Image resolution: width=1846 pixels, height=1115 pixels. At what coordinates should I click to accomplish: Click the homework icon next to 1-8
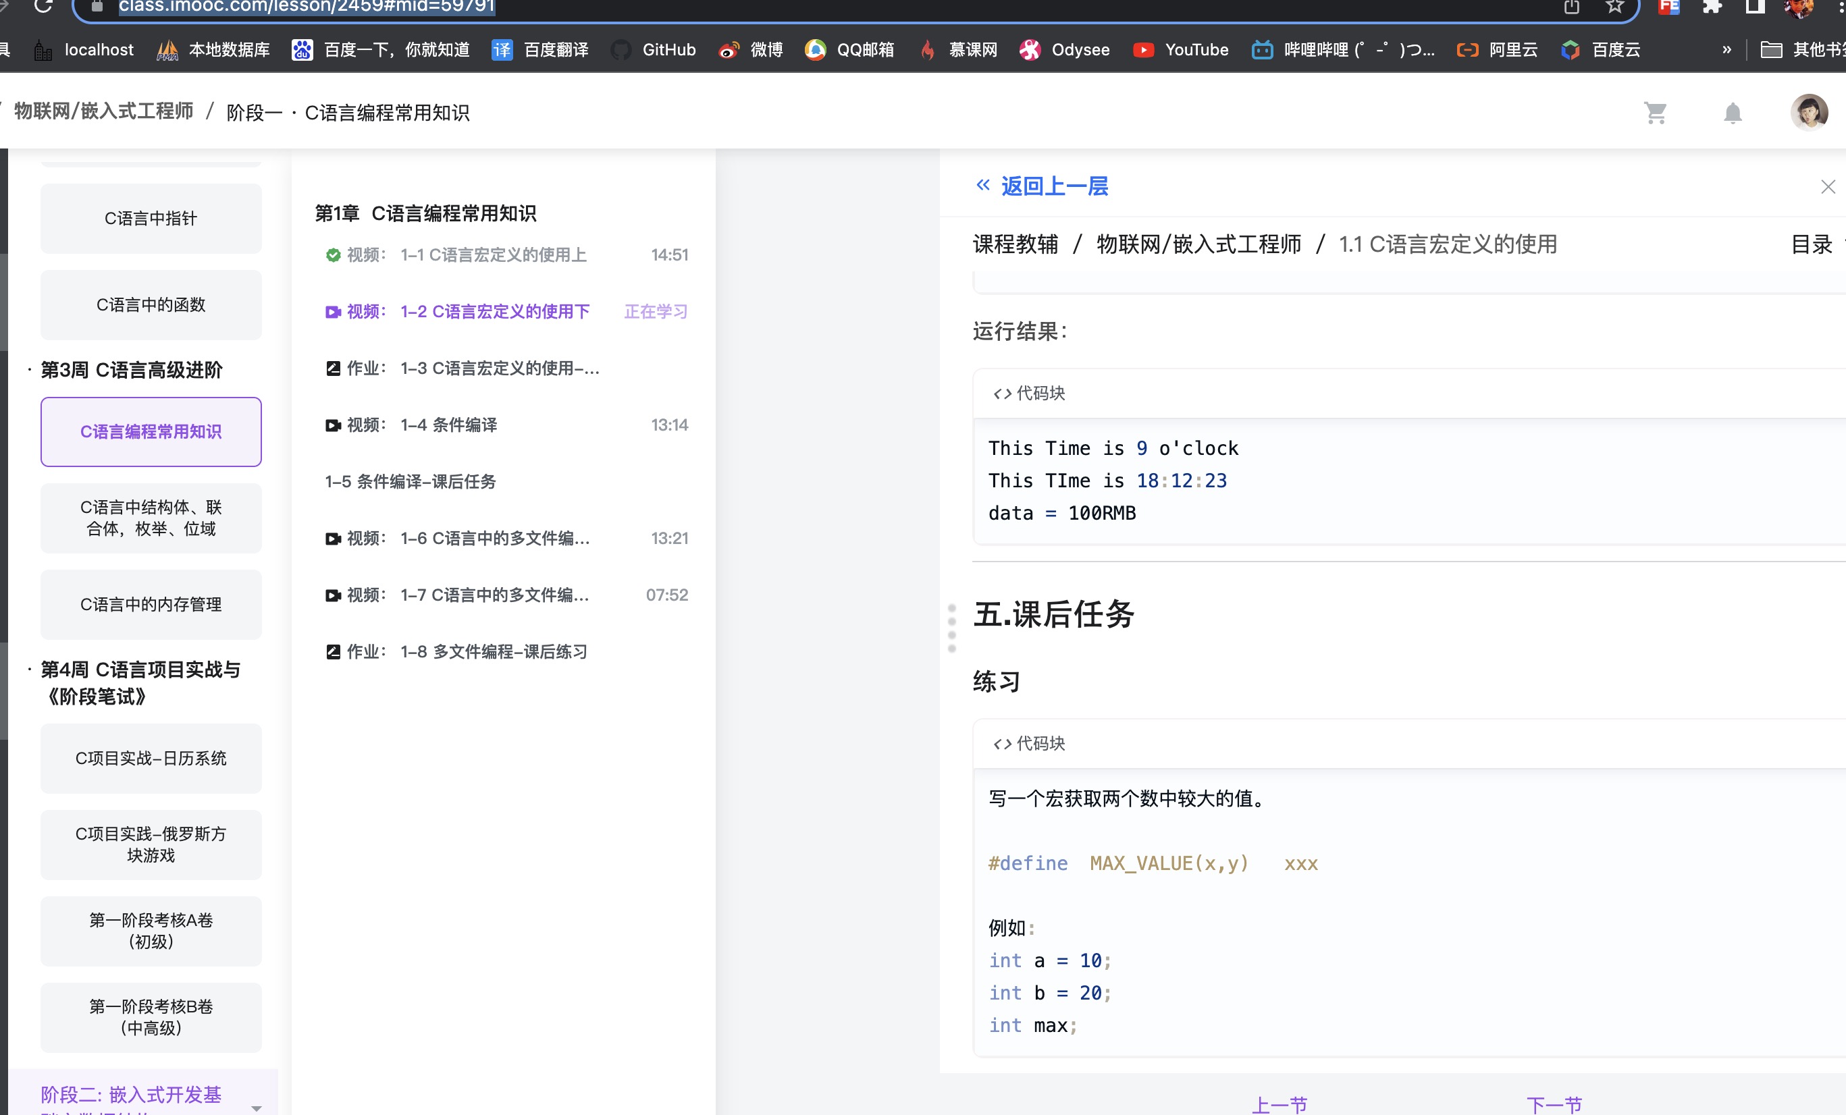(333, 651)
